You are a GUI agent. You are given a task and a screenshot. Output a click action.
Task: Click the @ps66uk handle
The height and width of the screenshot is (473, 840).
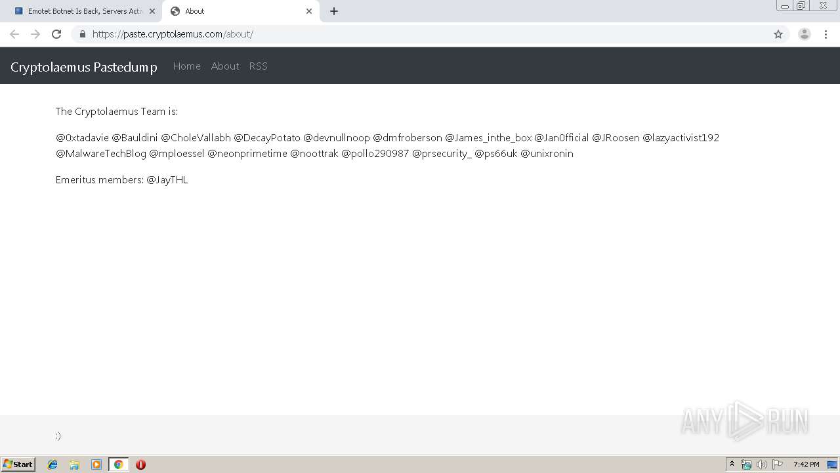pyautogui.click(x=496, y=153)
